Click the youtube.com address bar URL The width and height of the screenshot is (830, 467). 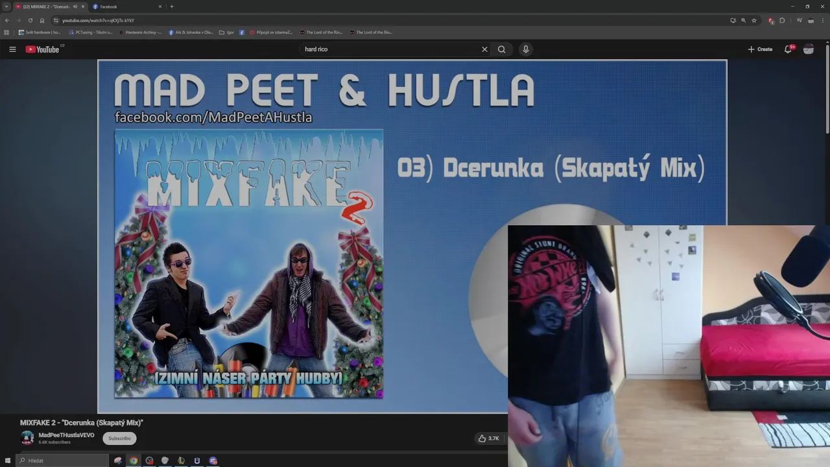[x=98, y=20]
